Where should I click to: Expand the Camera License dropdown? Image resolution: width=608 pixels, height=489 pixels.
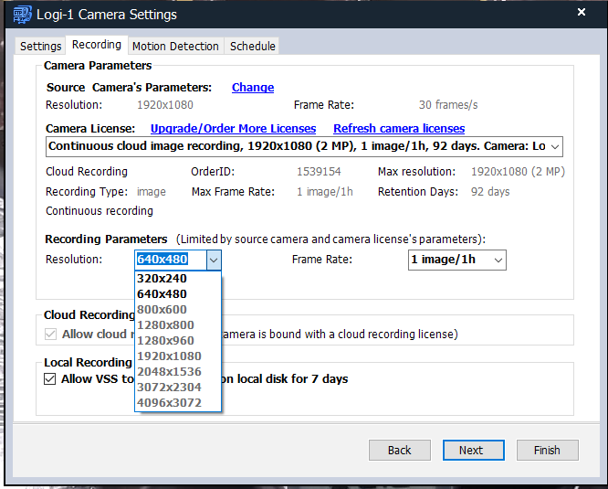click(x=555, y=146)
